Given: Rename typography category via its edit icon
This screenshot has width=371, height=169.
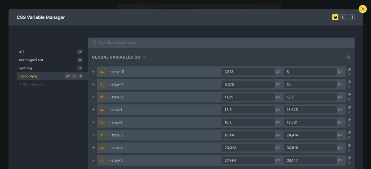Looking at the screenshot, I should (68, 76).
